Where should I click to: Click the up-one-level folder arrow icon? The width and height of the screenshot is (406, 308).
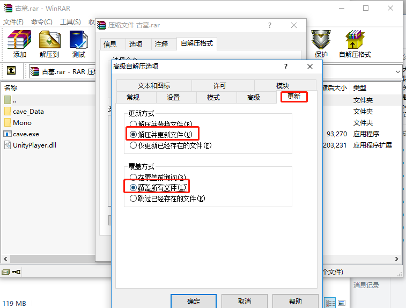tap(11, 70)
